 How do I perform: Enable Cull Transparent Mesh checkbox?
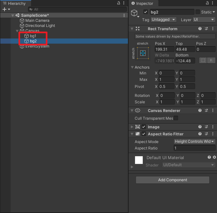pyautogui.click(x=176, y=118)
